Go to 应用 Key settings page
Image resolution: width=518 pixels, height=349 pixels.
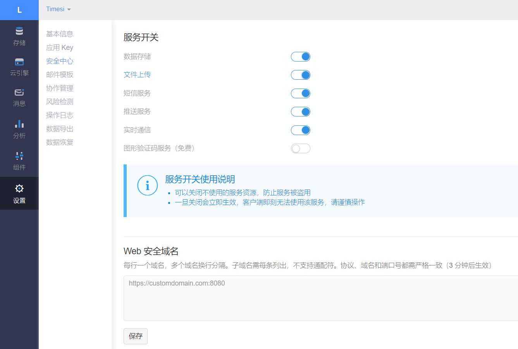(x=60, y=48)
